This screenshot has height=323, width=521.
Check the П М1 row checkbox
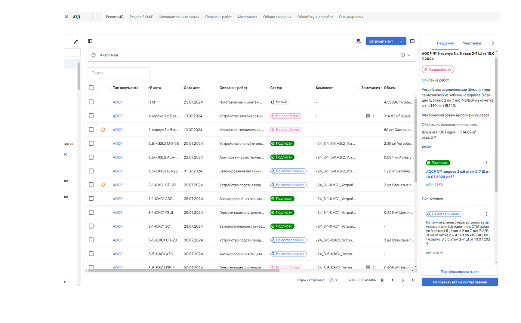click(91, 102)
